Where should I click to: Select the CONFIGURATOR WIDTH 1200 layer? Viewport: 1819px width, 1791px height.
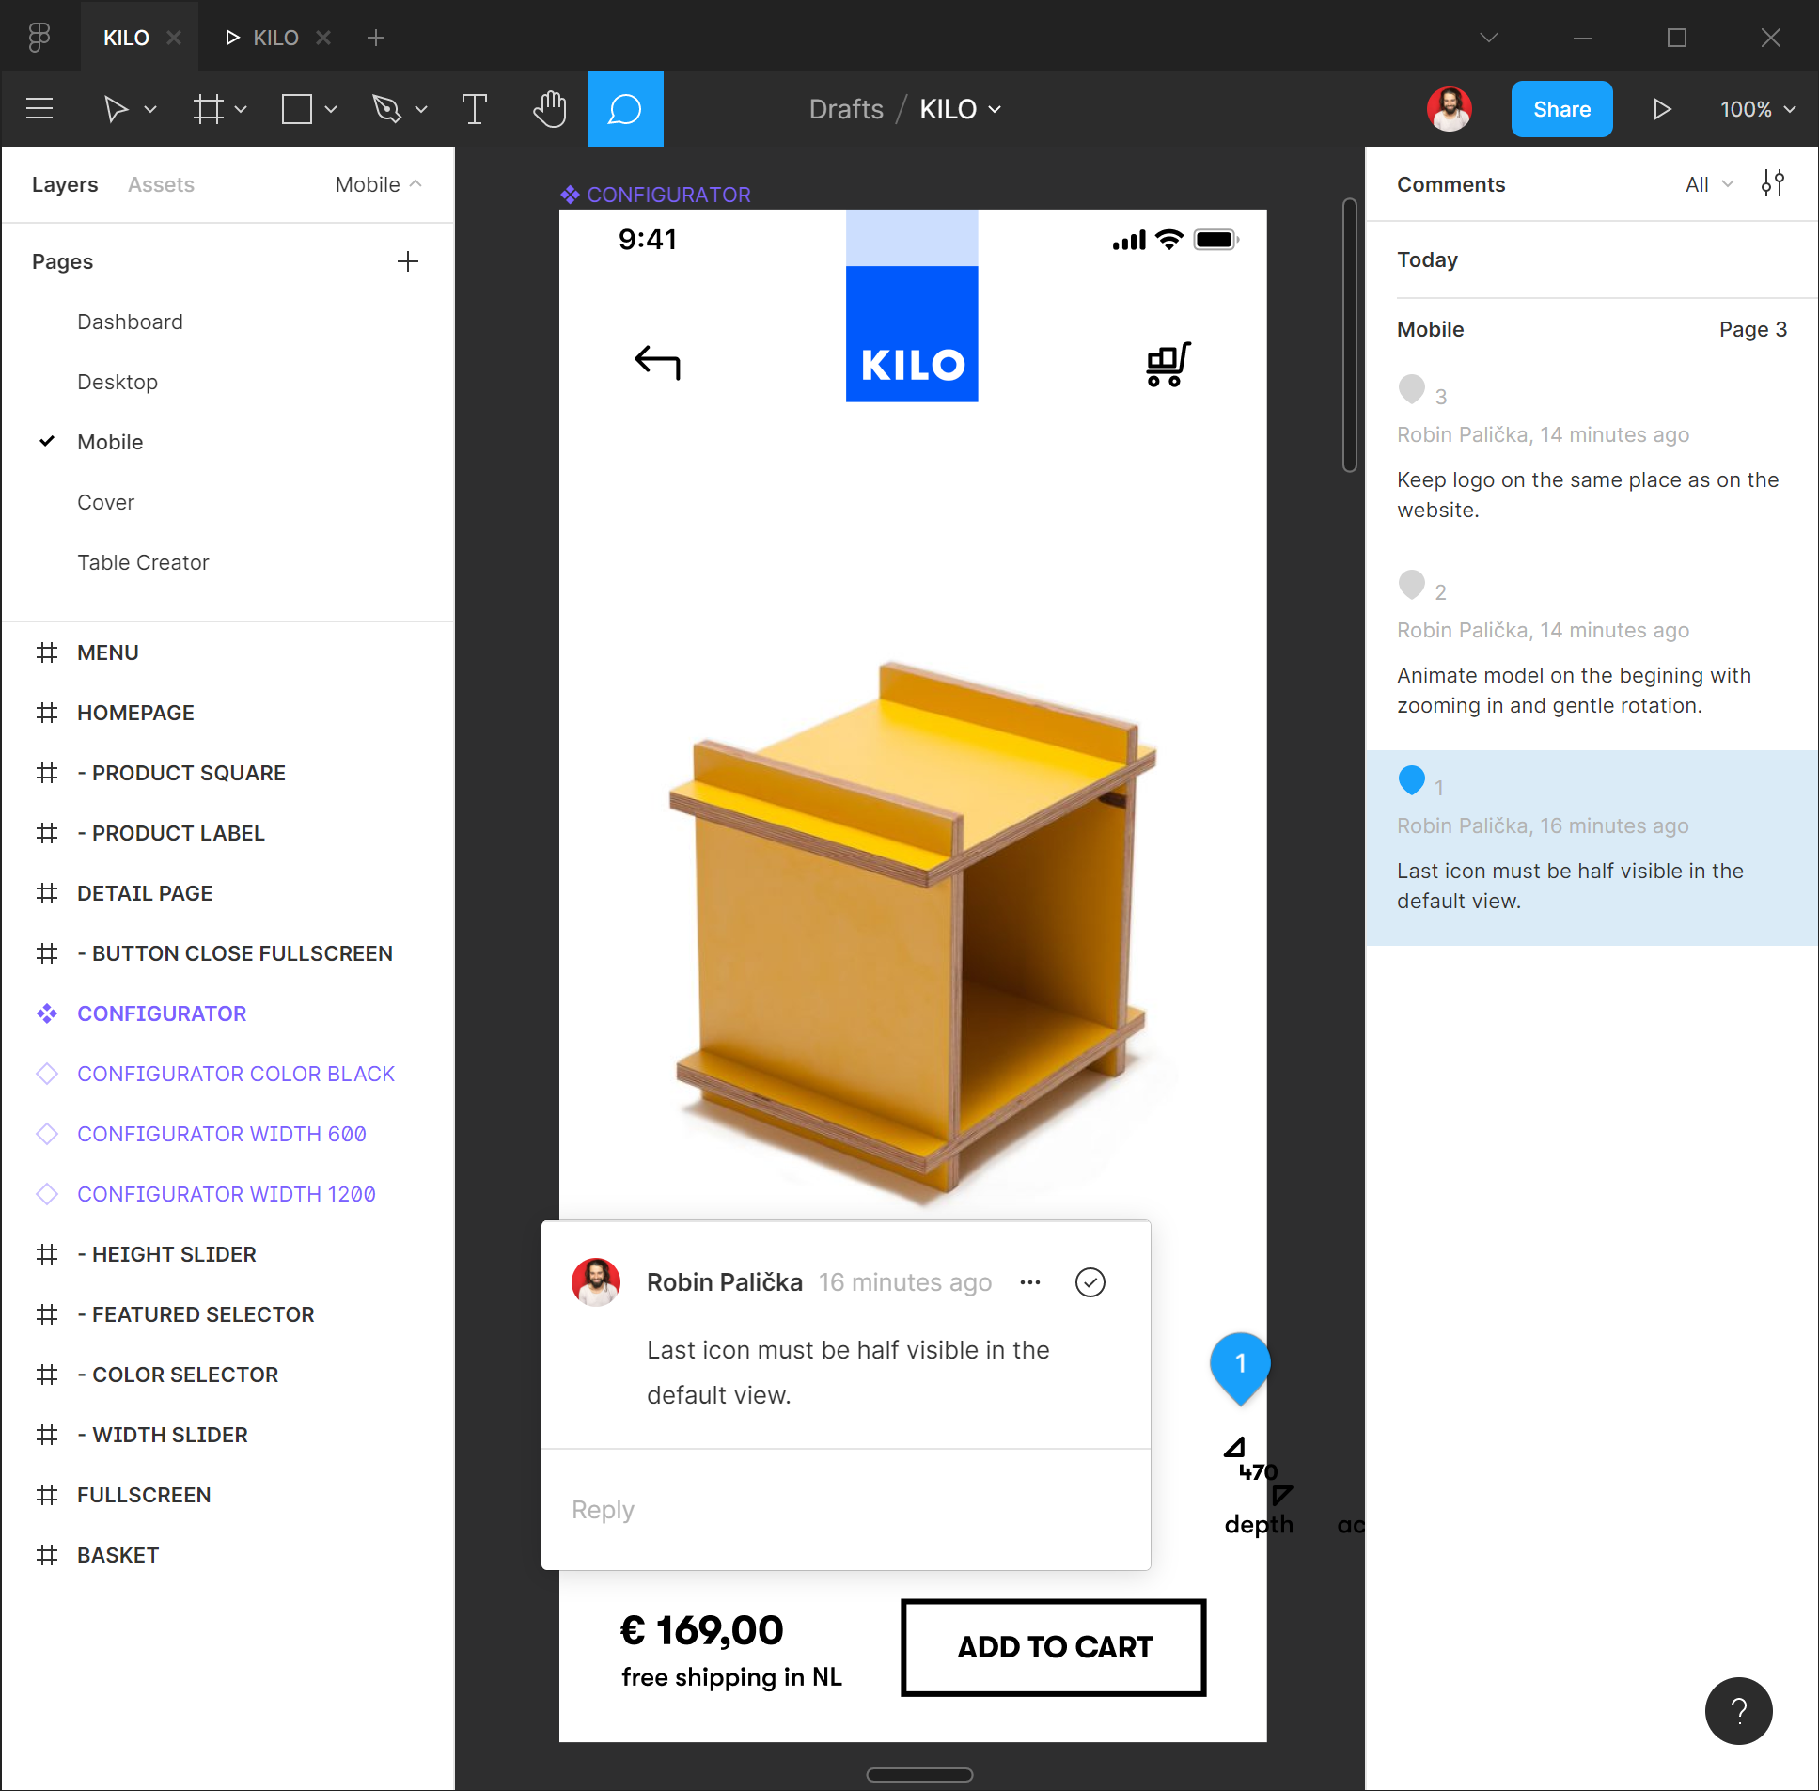point(226,1194)
